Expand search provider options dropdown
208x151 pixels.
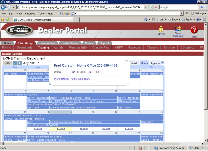(205, 7)
